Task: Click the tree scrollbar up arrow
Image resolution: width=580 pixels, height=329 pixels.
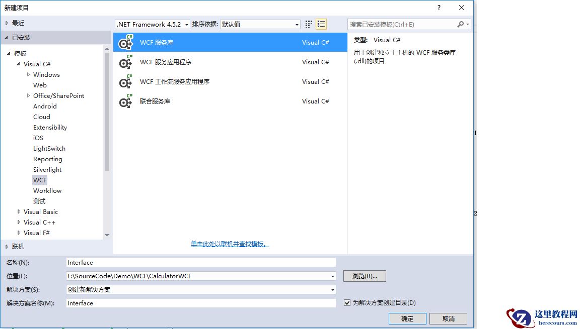Action: [107, 49]
